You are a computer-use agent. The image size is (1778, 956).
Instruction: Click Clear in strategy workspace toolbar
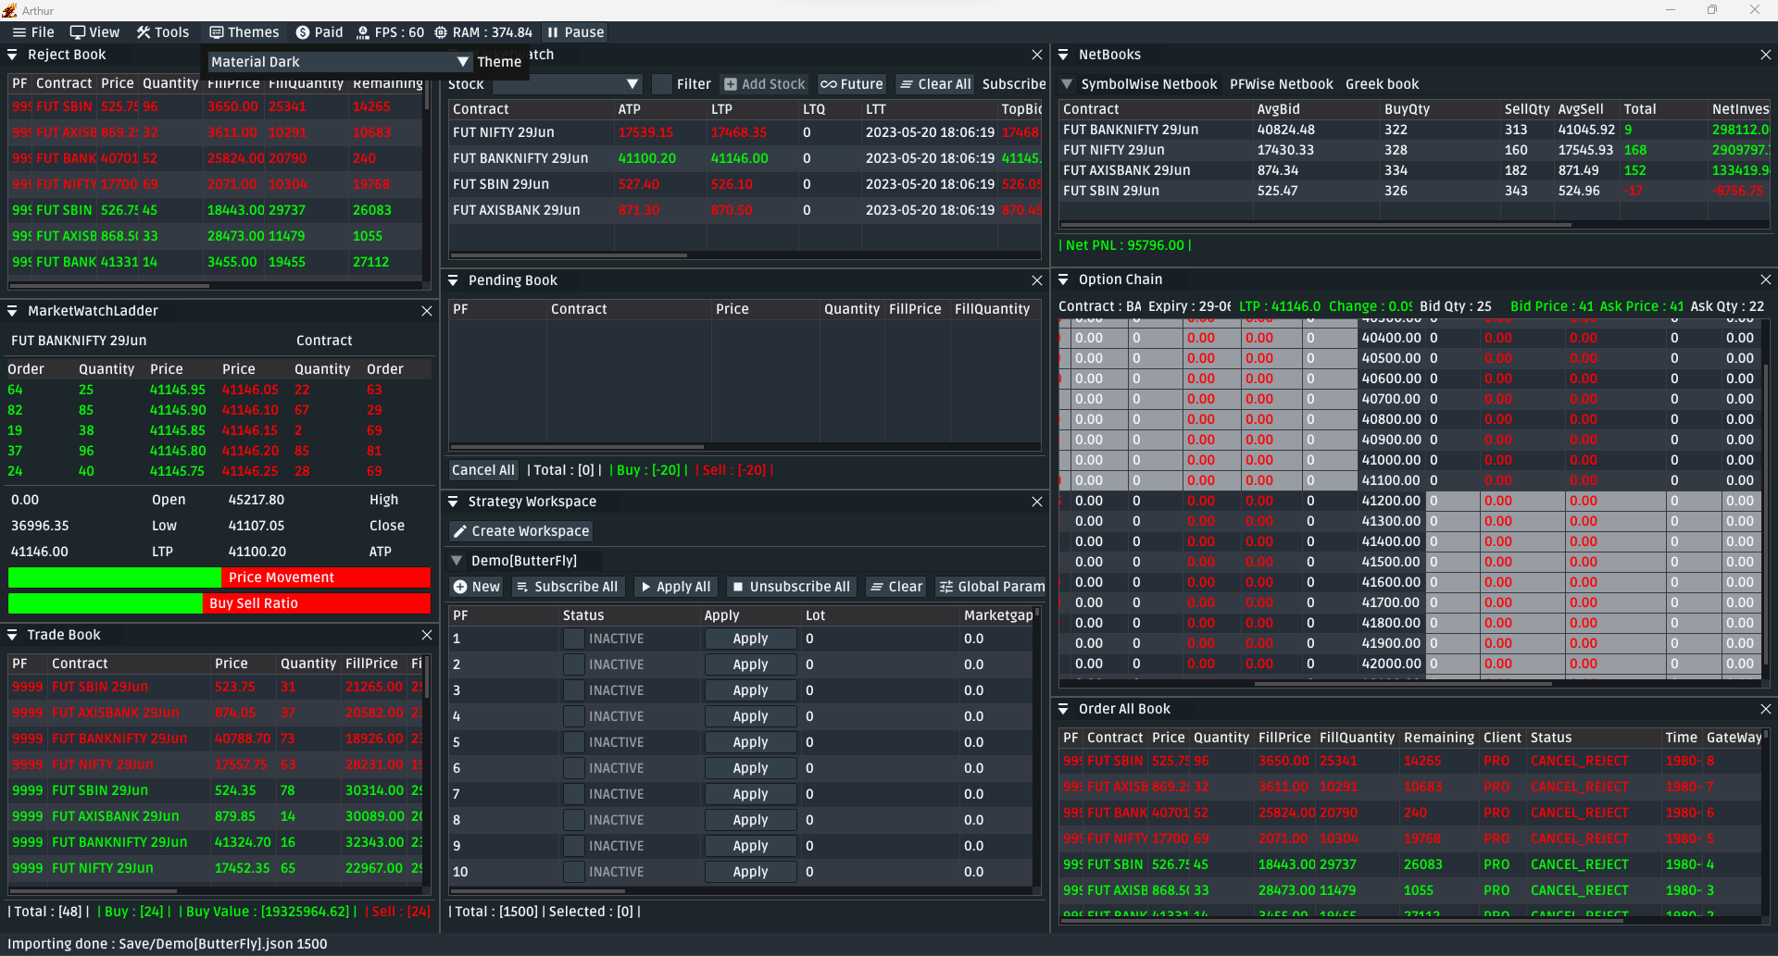coord(896,587)
